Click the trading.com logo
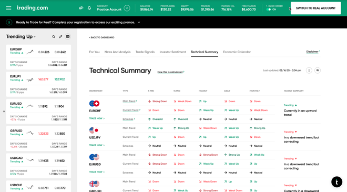The height and width of the screenshot is (192, 347). click(x=32, y=8)
